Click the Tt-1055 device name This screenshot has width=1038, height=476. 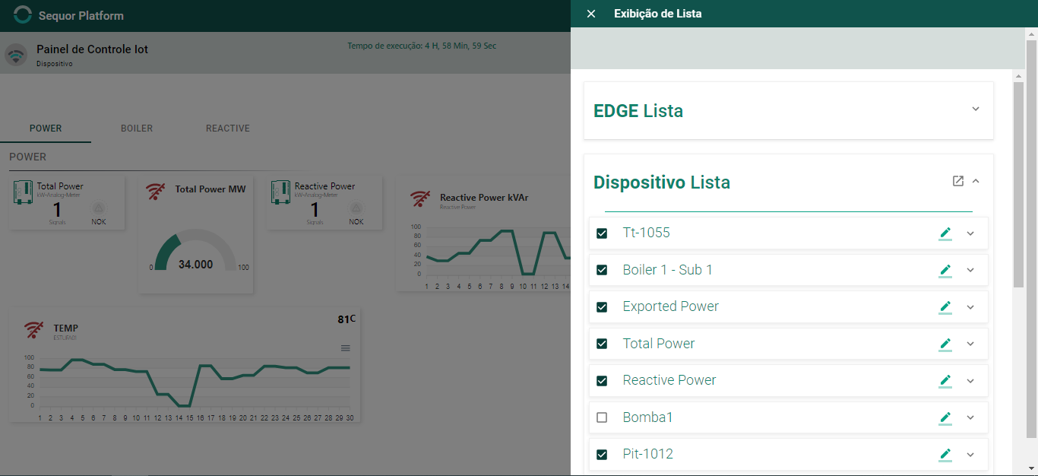[647, 233]
